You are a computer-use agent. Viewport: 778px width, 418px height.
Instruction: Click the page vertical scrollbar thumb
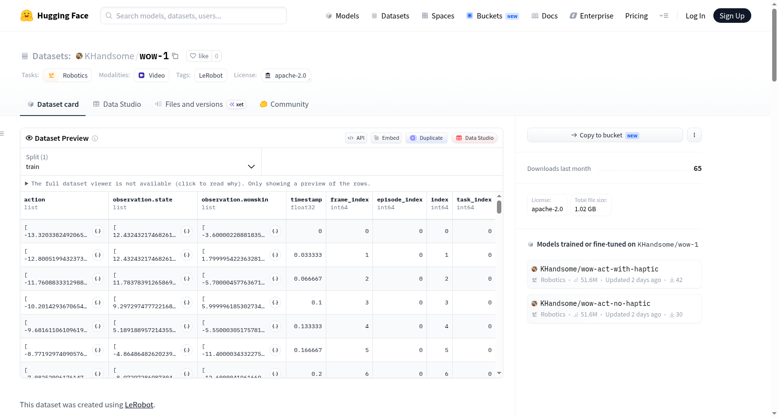(x=774, y=45)
